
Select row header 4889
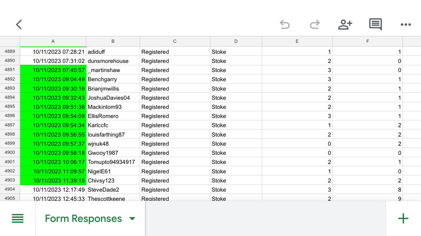coord(10,51)
